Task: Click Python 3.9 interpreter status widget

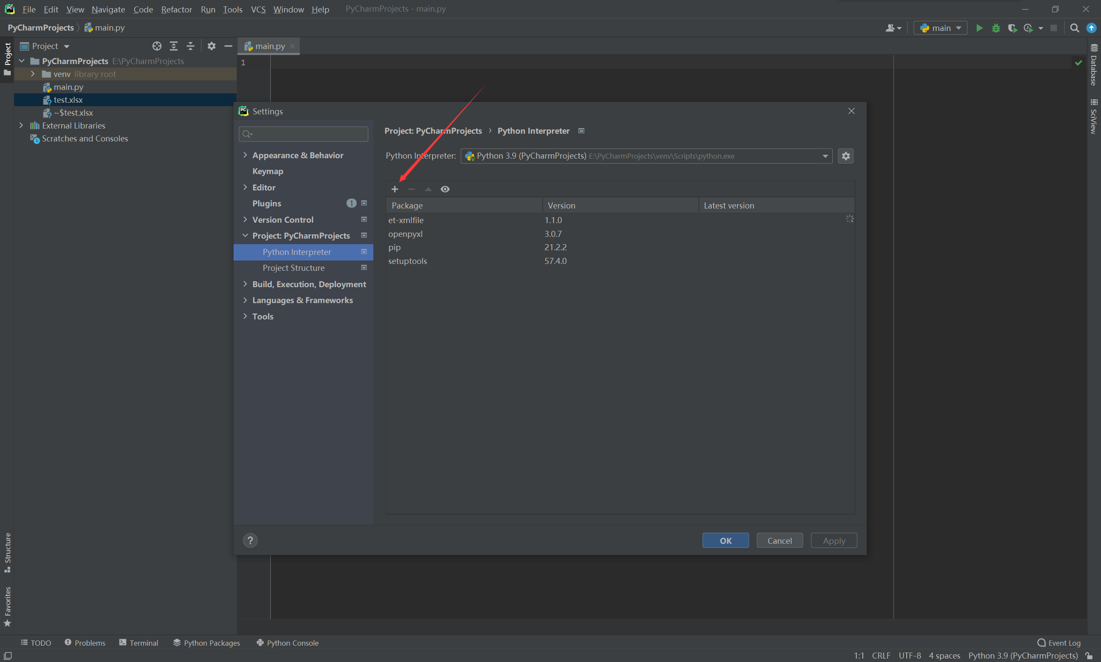Action: click(1022, 656)
